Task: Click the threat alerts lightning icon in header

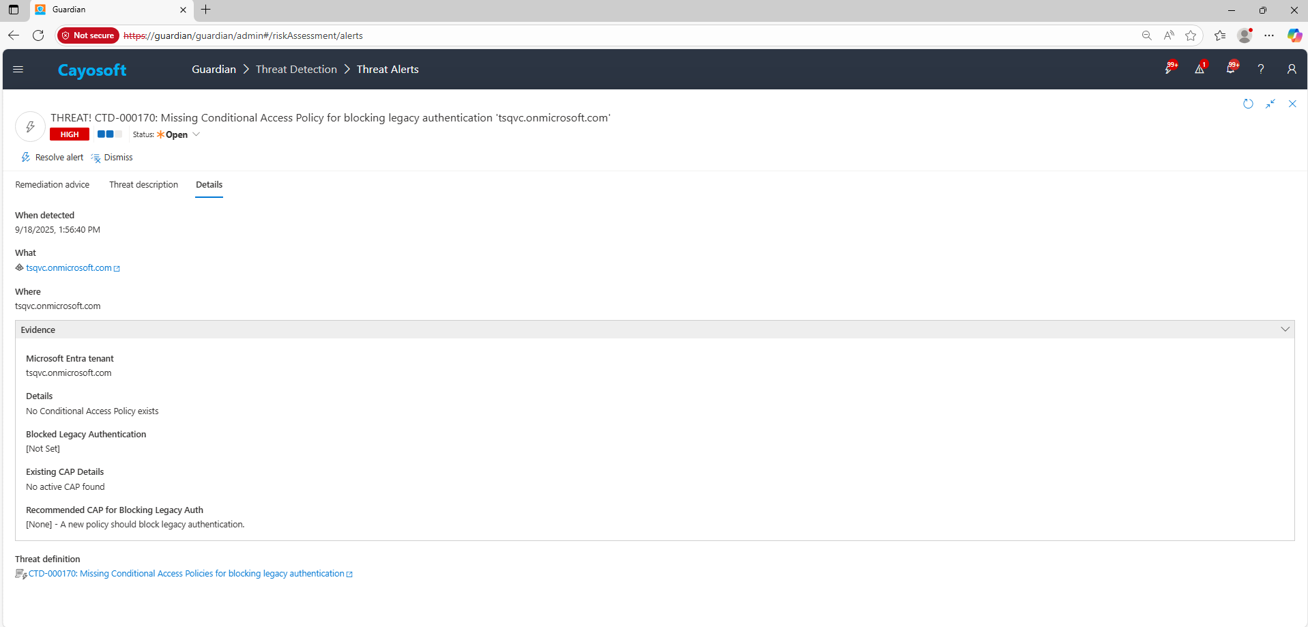Action: click(x=1169, y=69)
